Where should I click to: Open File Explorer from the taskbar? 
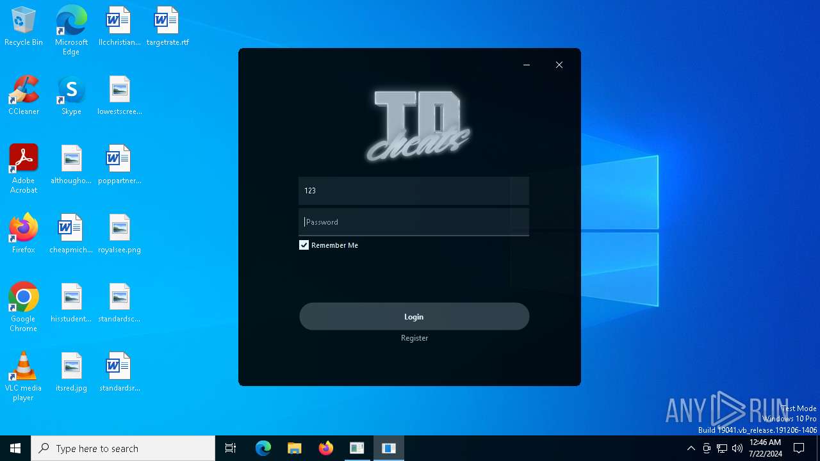coord(295,448)
